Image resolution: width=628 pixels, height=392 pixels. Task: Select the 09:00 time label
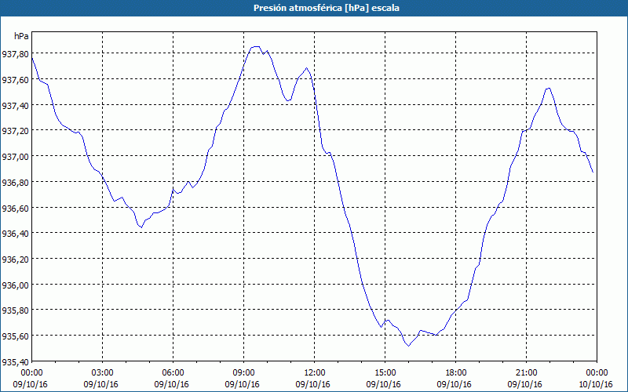(243, 373)
